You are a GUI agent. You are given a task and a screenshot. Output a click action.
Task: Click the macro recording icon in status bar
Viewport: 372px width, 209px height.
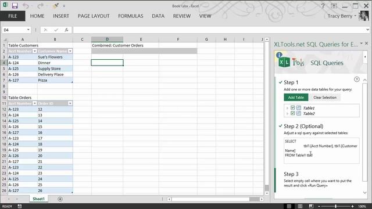tap(20, 207)
